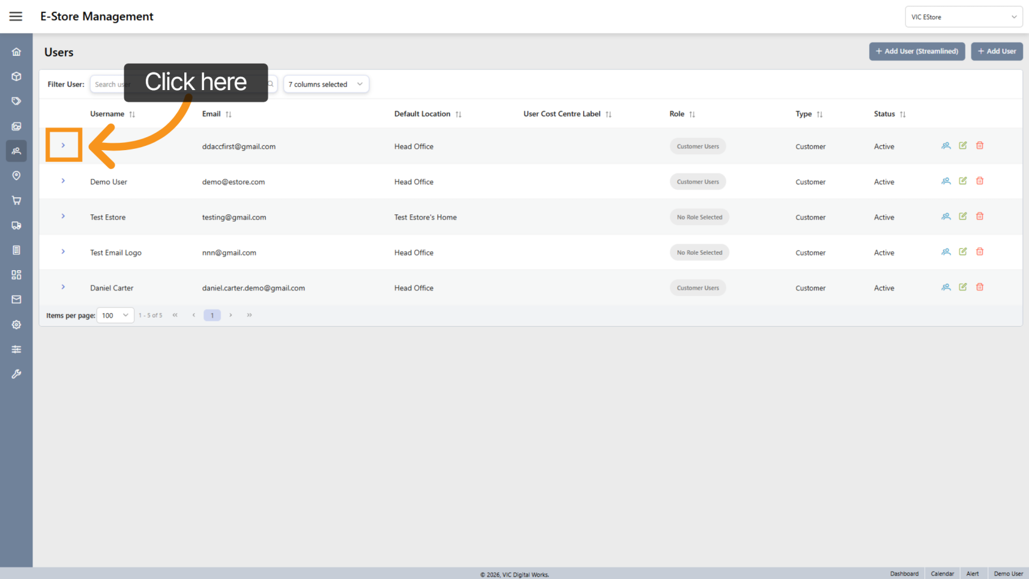Click the hamburger menu to collapse the sidebar
Screen dimensions: 1029x579
point(15,16)
